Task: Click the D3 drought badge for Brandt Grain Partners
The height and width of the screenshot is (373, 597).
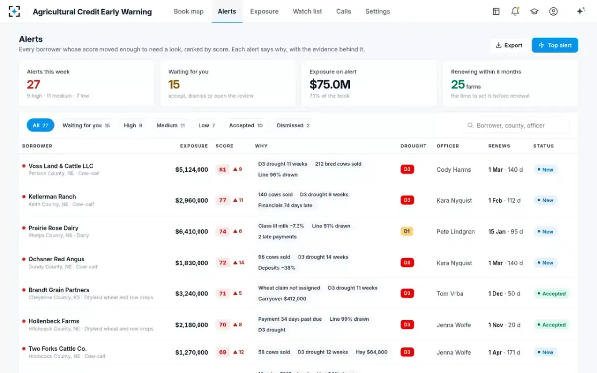Action: coord(407,293)
